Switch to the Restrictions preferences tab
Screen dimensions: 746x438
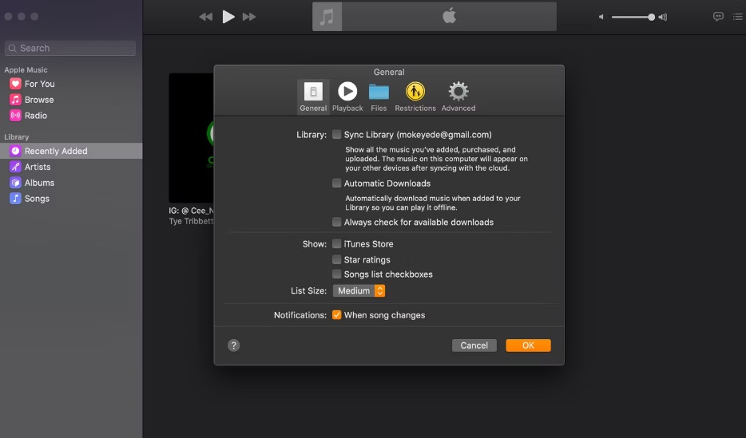tap(415, 97)
